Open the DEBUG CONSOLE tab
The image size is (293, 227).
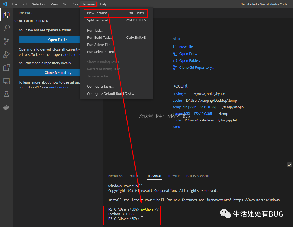coord(198,176)
